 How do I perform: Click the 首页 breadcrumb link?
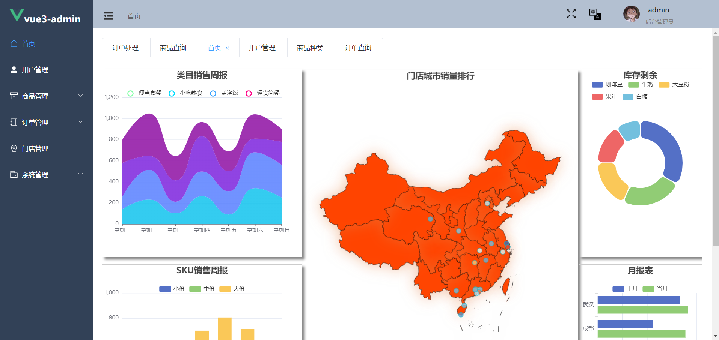[134, 16]
